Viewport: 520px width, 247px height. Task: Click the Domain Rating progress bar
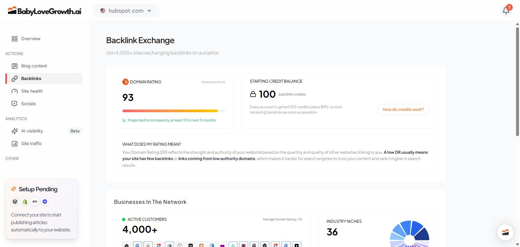pyautogui.click(x=174, y=111)
